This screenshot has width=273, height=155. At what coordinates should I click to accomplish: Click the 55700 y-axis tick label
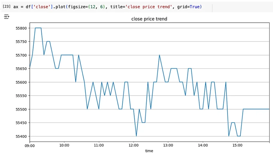pos(21,55)
